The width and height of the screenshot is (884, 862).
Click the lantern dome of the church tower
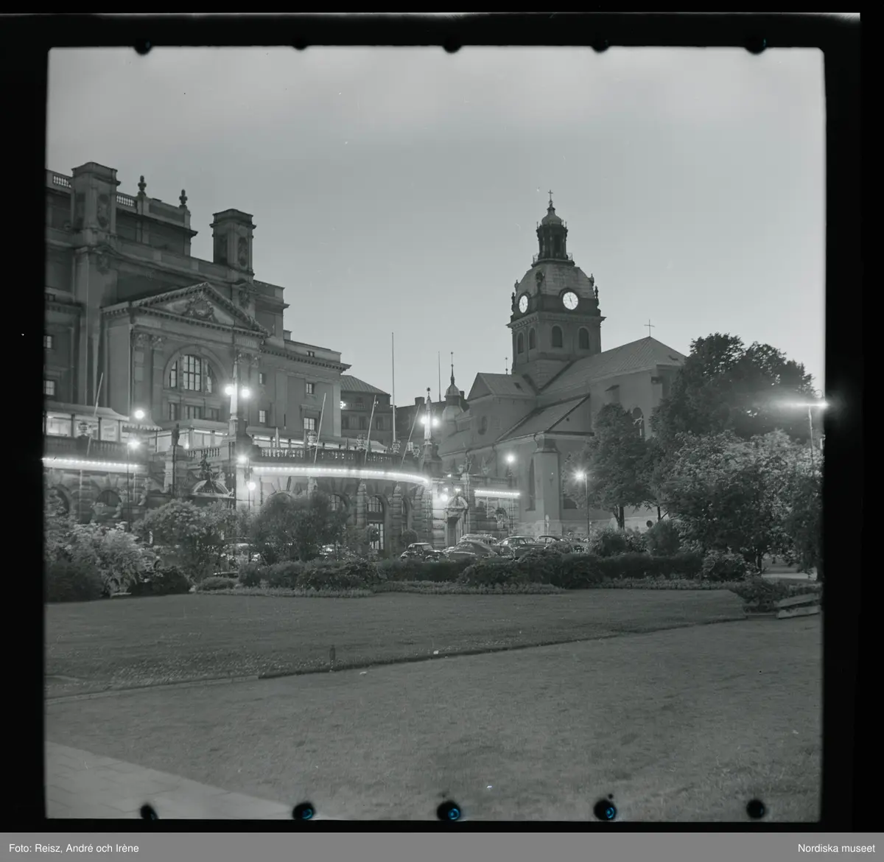coord(552,237)
